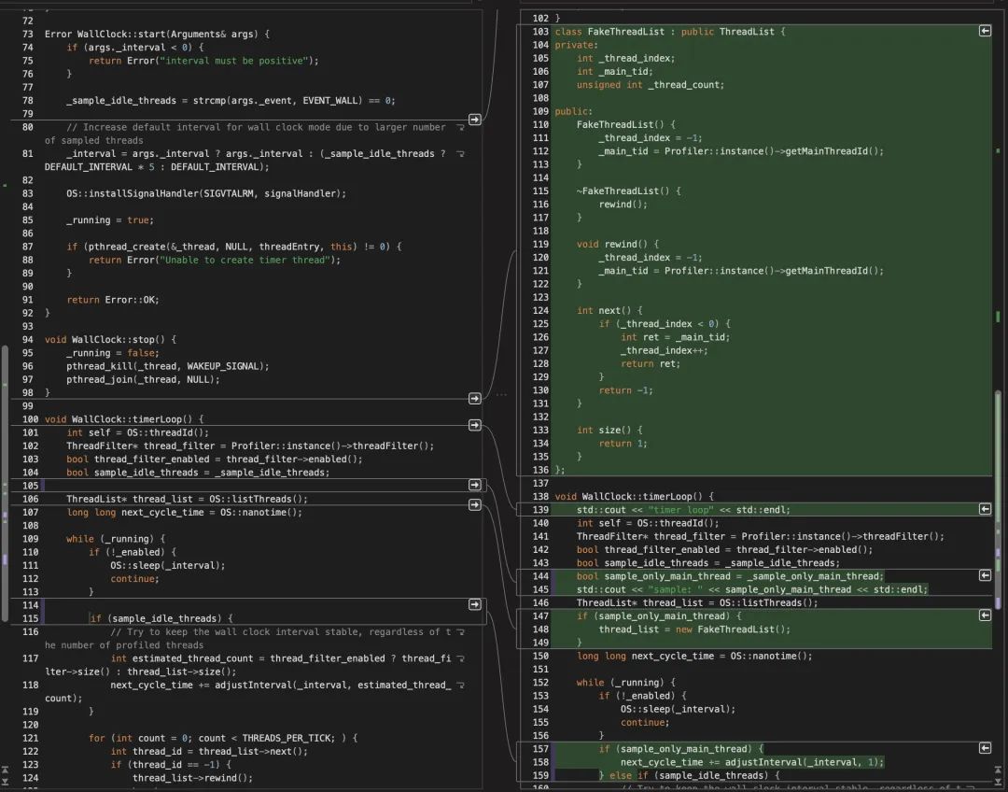Click the right-arrow merge button below left line 98
Screen dimensions: 1008x792
pos(474,399)
